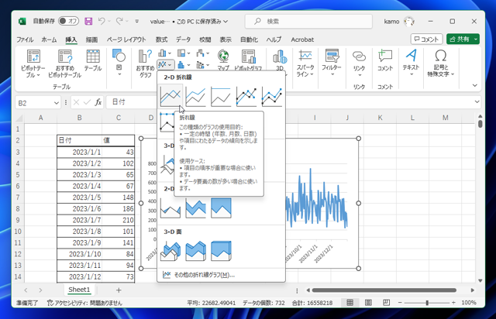Pick the line with markers chart
Image resolution: width=496 pixels, height=319 pixels.
point(246,97)
